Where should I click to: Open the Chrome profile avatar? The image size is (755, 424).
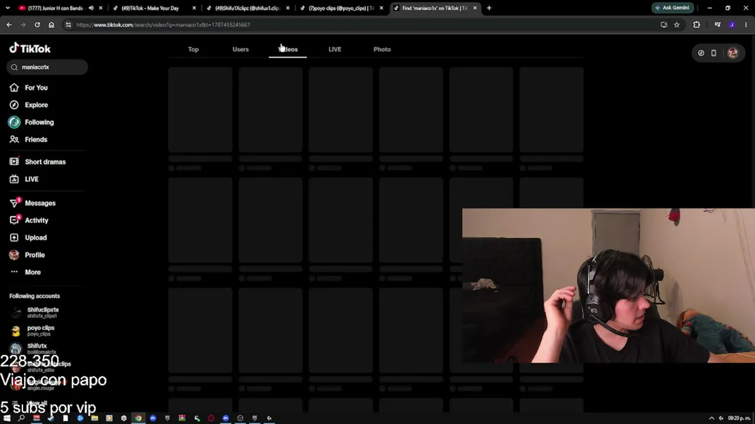pos(731,25)
